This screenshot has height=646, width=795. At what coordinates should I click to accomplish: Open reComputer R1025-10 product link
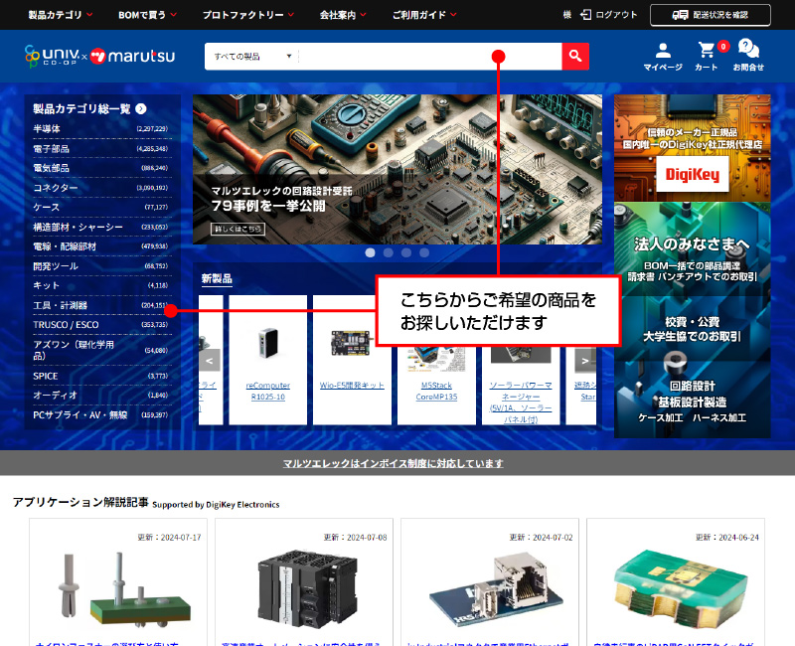click(267, 391)
